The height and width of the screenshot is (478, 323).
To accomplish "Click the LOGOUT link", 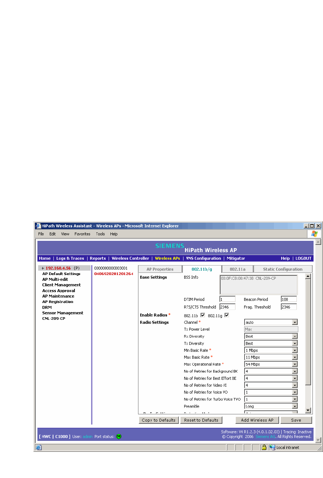I will coord(303,258).
